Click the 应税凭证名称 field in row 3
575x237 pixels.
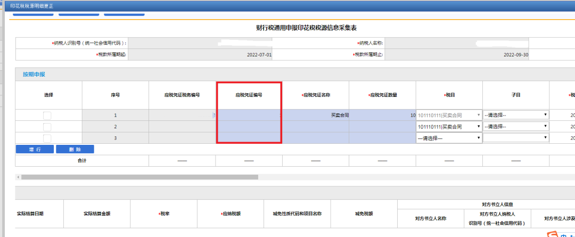[x=316, y=138]
